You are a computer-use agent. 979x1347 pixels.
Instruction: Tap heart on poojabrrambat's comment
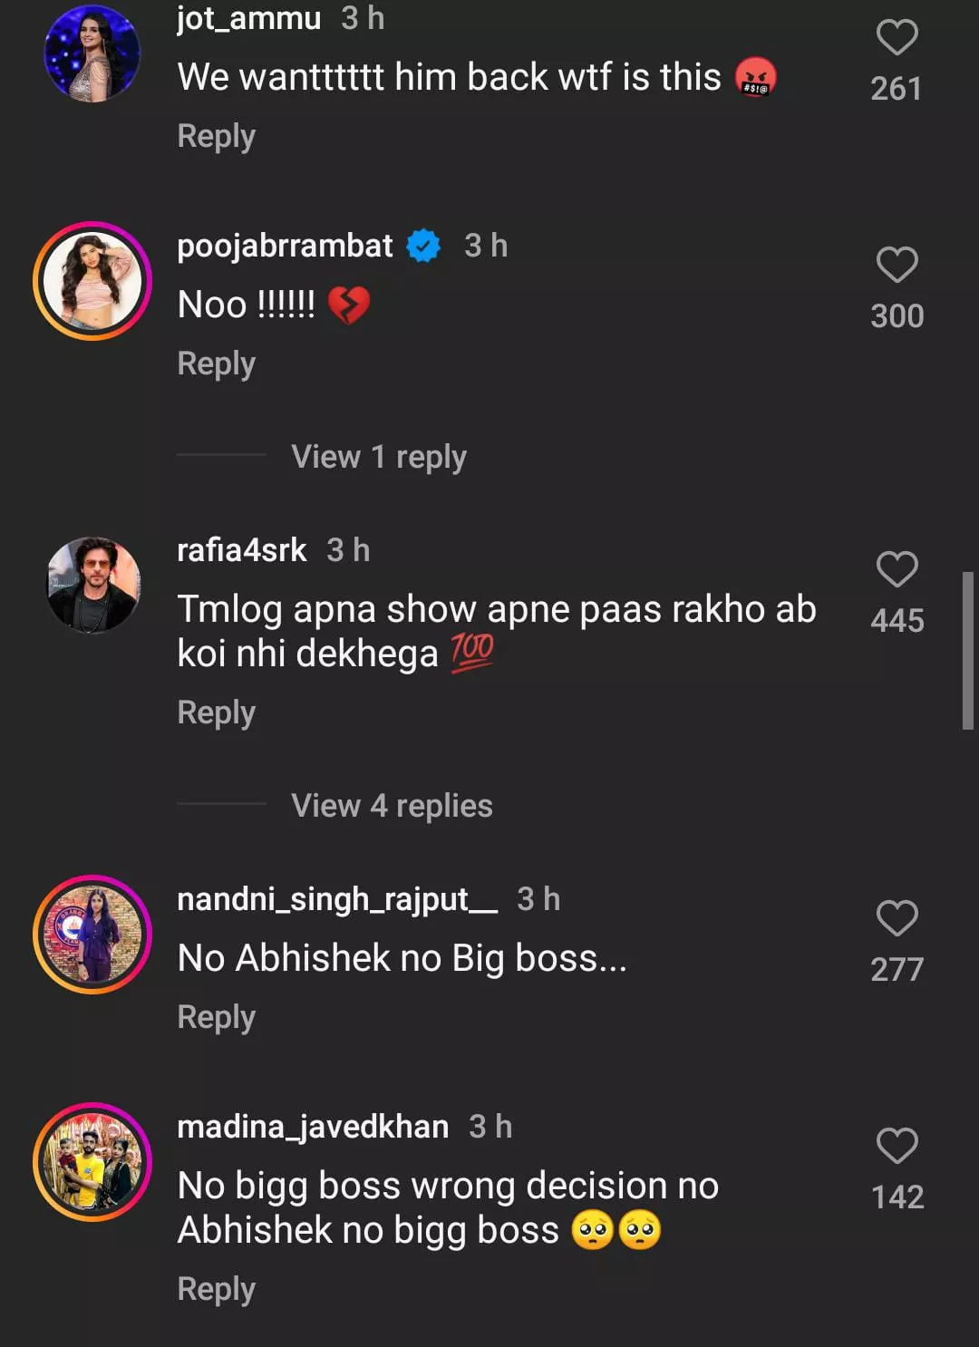click(897, 266)
